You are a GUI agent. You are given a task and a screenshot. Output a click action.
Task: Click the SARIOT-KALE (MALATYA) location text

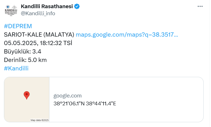[x=39, y=35]
